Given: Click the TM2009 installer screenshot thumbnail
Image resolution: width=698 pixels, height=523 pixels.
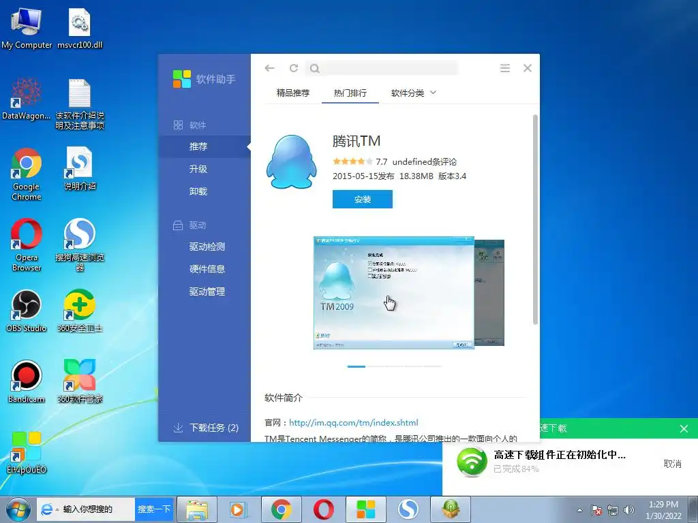Looking at the screenshot, I should [x=393, y=293].
